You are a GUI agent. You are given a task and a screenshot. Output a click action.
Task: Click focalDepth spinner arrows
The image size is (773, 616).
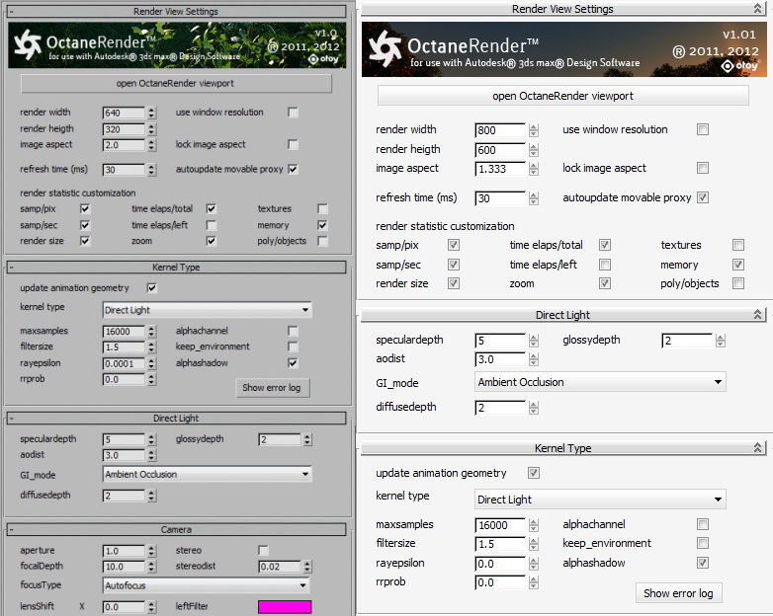(152, 567)
